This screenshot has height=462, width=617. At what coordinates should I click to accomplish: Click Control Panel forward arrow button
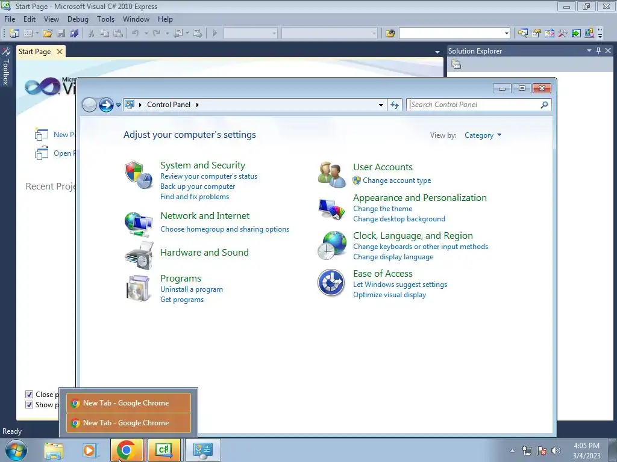coord(106,105)
